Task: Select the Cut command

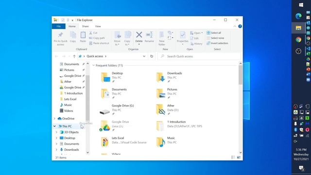Action: tap(93, 33)
